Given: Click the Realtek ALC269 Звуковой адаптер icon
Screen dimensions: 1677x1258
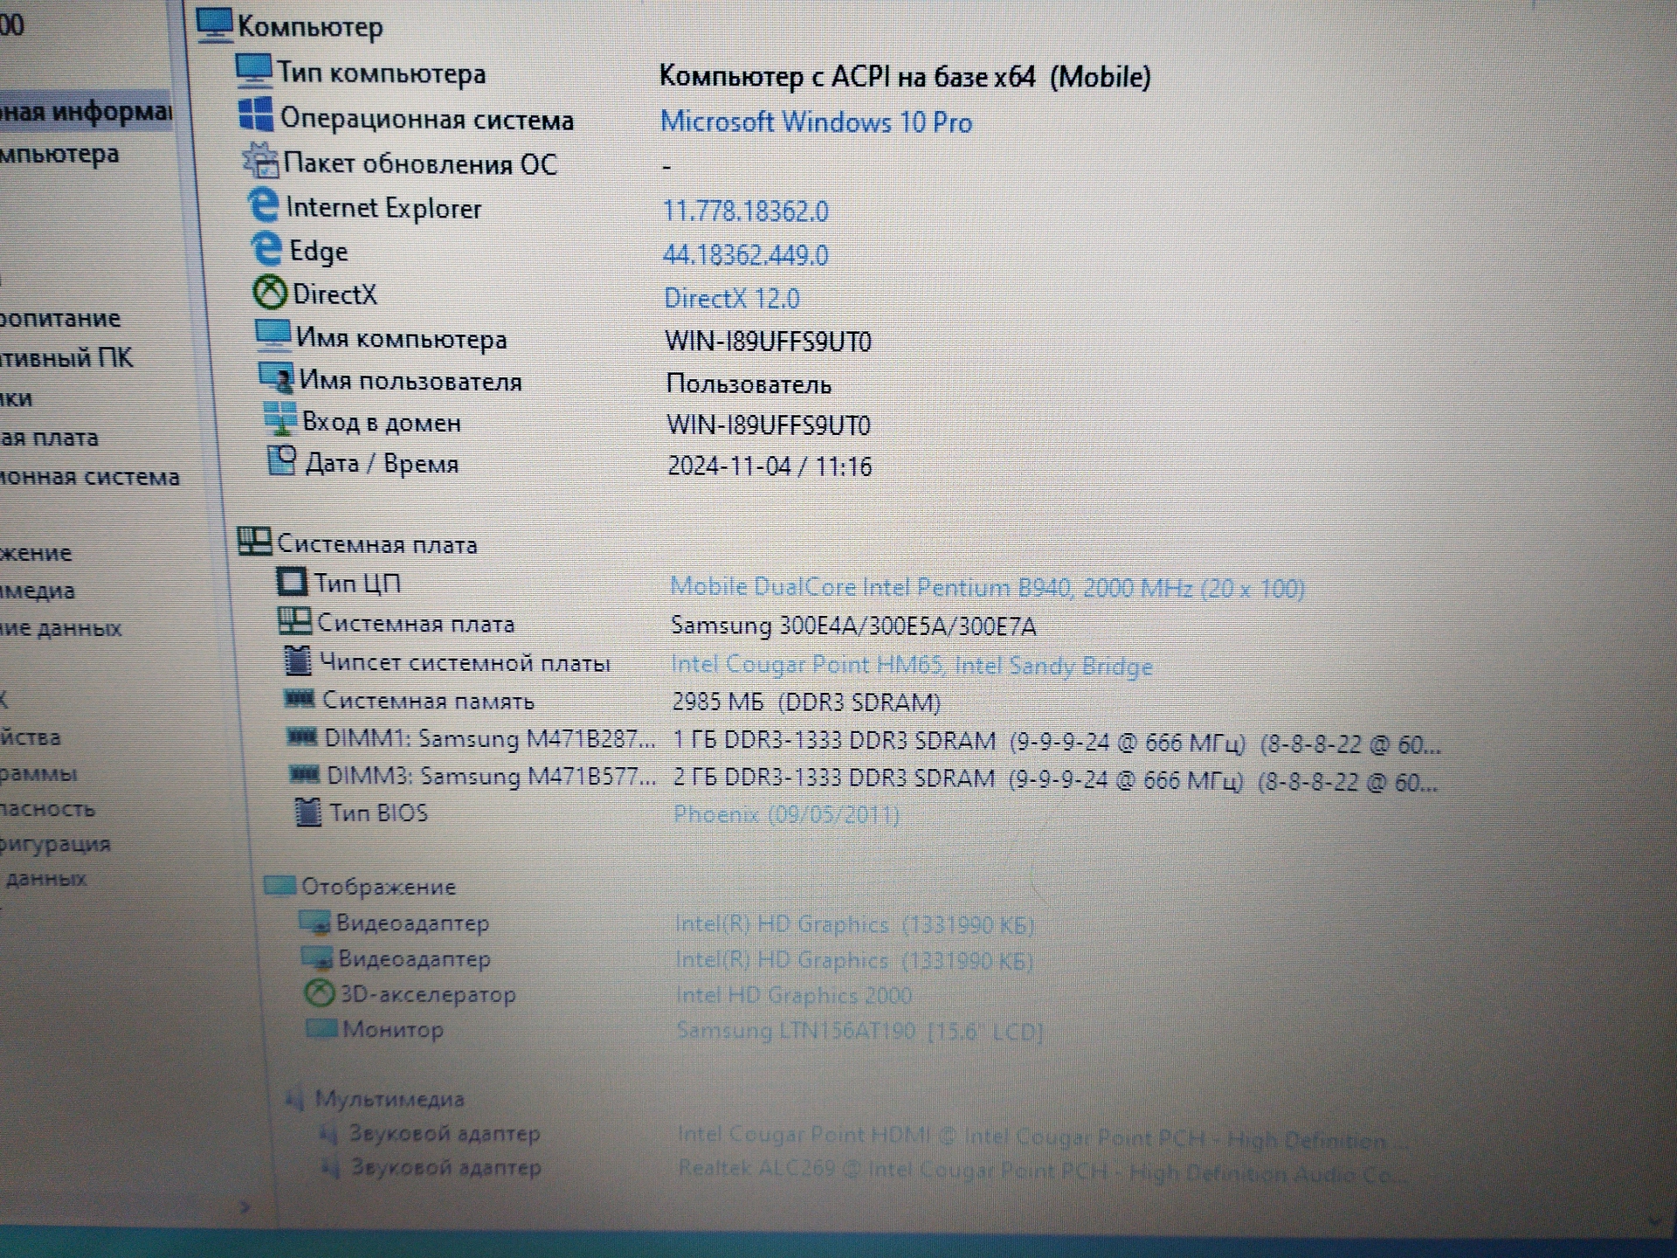Looking at the screenshot, I should click(x=329, y=1167).
